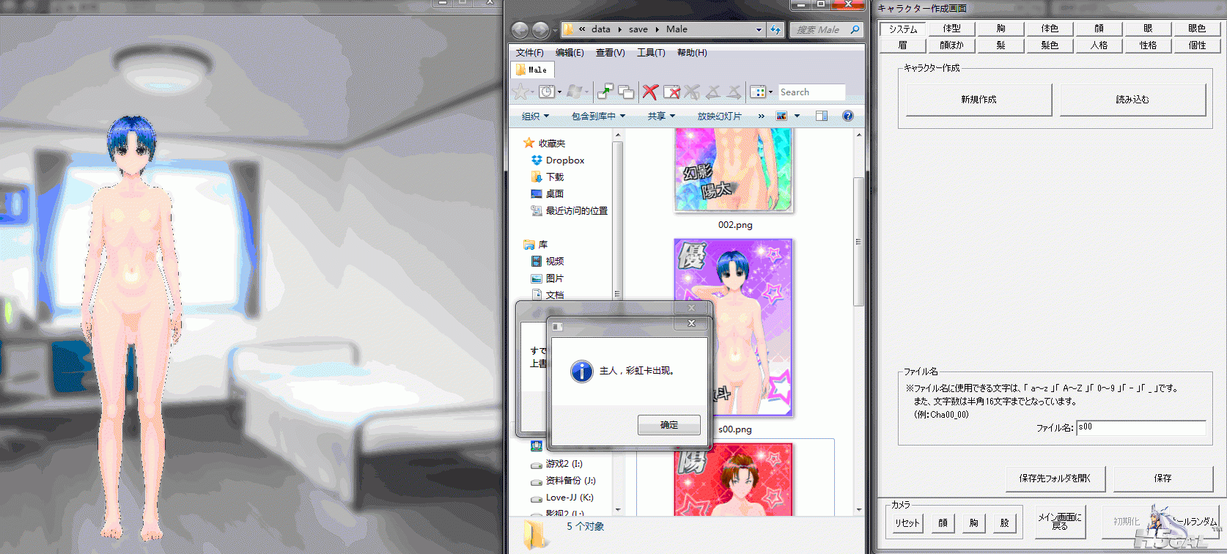1227x554 pixels.
Task: Click the clock history toolbar icon
Action: point(546,92)
